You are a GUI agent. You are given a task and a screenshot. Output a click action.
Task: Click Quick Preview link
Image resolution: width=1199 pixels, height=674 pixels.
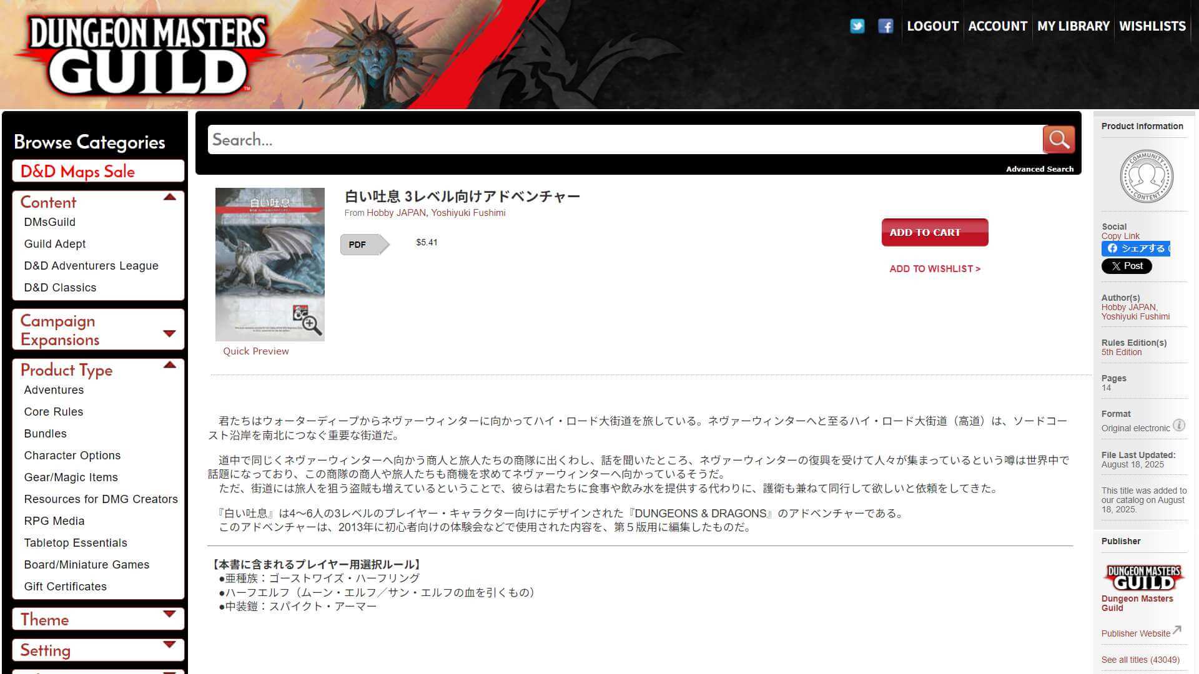tap(256, 351)
